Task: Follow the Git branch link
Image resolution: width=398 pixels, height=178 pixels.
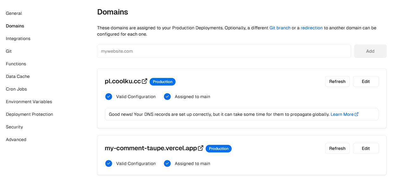Action: click(x=280, y=28)
